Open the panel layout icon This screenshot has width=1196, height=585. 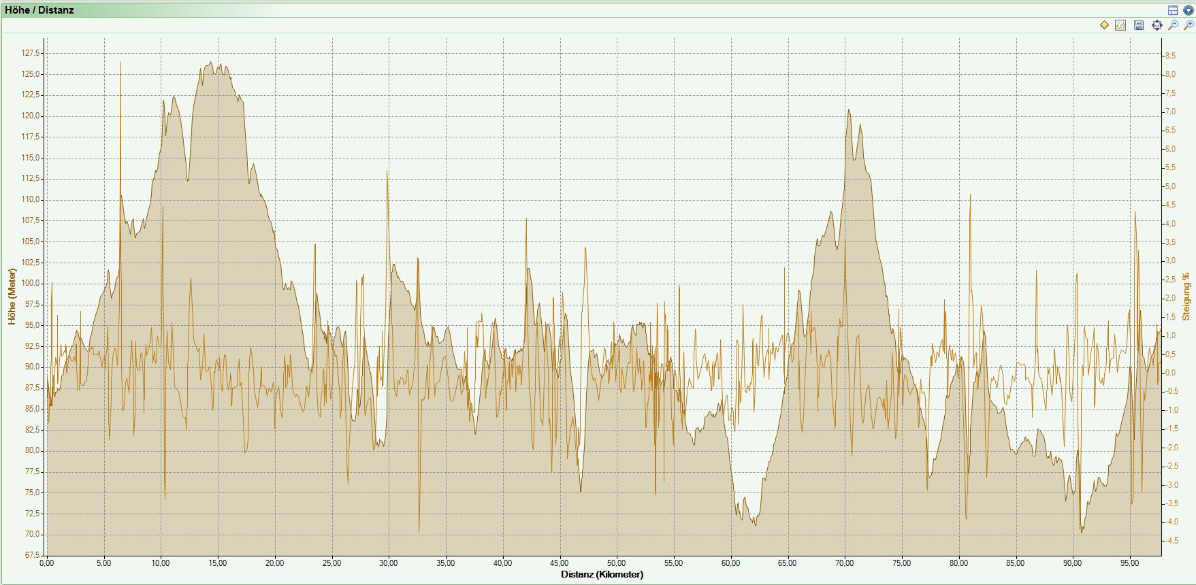point(1173,10)
